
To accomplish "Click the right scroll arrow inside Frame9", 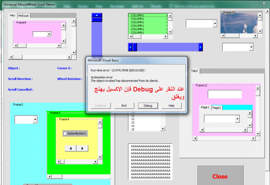I will (59, 46).
